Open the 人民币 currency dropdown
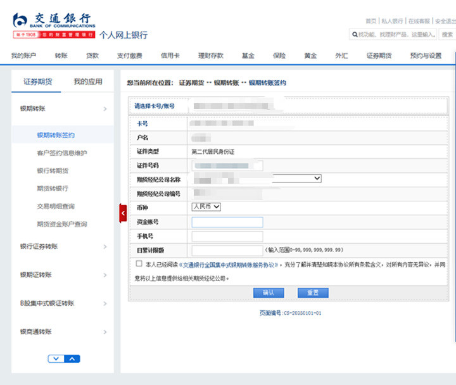 [206, 206]
